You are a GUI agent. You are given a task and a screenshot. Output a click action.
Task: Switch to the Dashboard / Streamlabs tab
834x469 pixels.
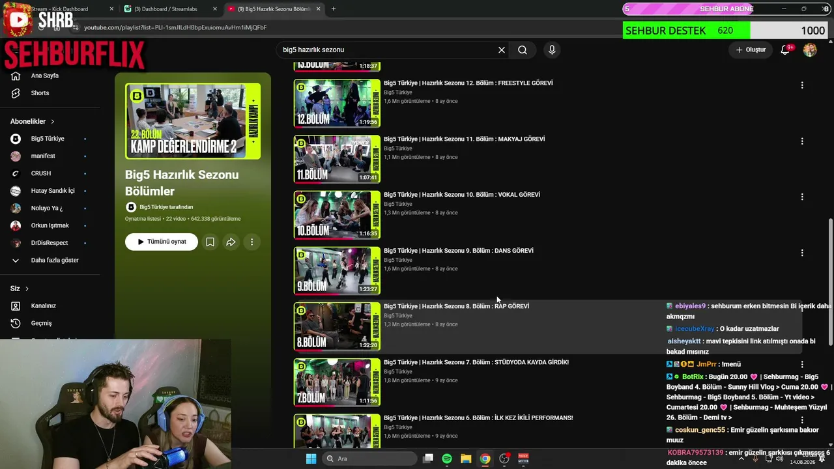pos(169,9)
